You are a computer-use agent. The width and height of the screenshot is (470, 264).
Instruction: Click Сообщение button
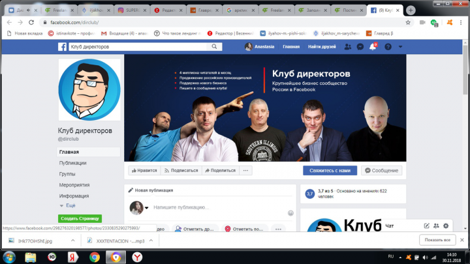pyautogui.click(x=382, y=171)
